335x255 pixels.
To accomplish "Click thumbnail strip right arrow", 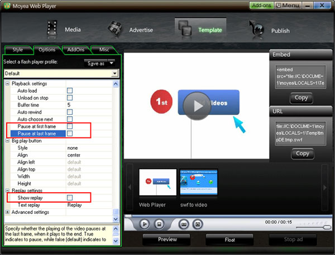I will (325, 187).
